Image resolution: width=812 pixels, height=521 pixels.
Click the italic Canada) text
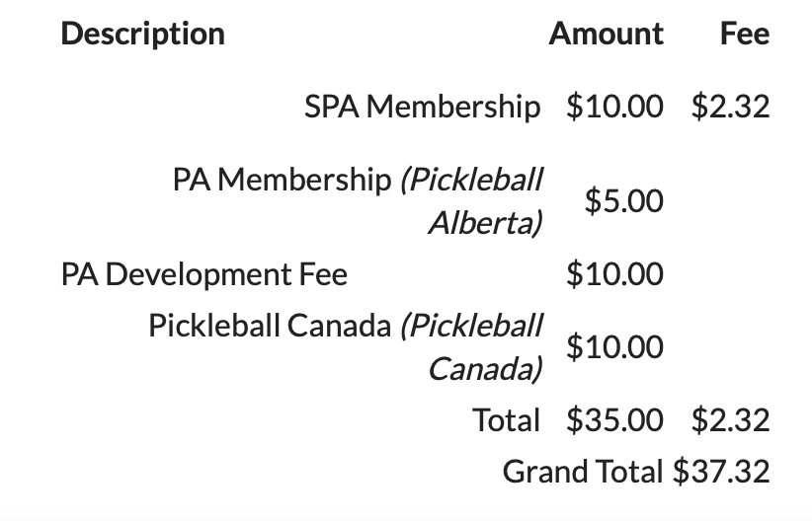pos(486,369)
